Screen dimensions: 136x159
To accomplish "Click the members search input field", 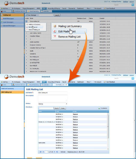I will click(46, 108).
